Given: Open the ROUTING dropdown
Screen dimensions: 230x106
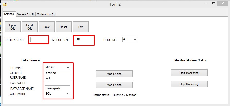Looking at the screenshot, I should [130, 40].
